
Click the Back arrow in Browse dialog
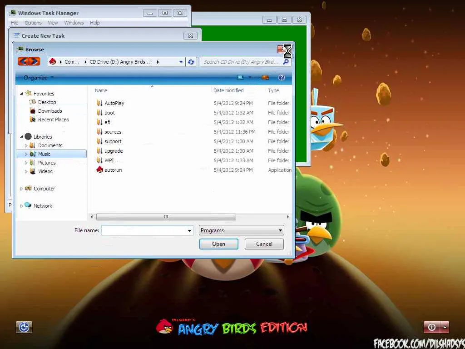coord(24,61)
